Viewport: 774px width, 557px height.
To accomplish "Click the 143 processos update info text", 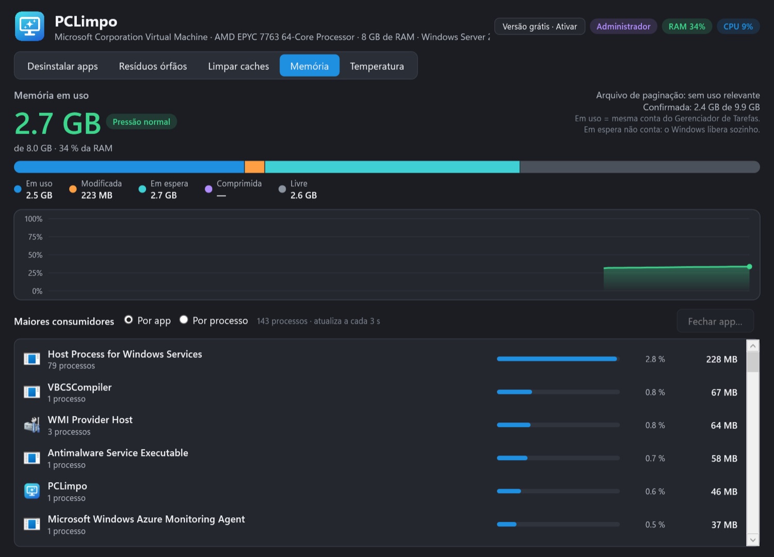I will point(318,321).
